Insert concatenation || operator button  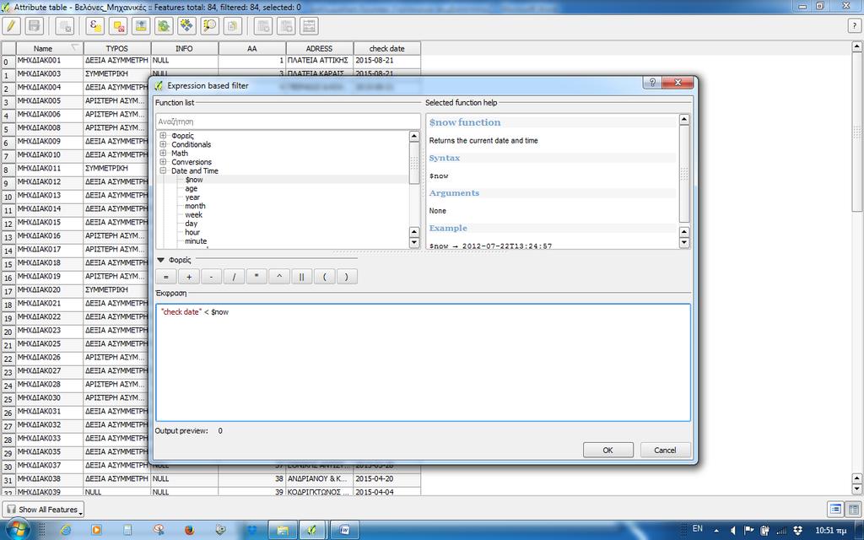301,277
